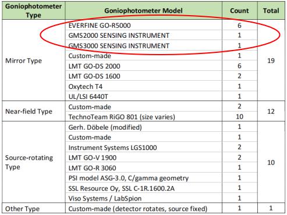Select PSI model ASG-3.0, C/gamma geometry row
The height and width of the screenshot is (215, 287).
[144, 178]
